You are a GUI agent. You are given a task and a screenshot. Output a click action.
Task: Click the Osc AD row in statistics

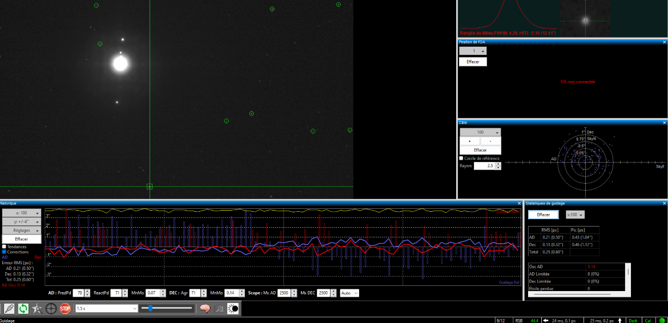(577, 267)
